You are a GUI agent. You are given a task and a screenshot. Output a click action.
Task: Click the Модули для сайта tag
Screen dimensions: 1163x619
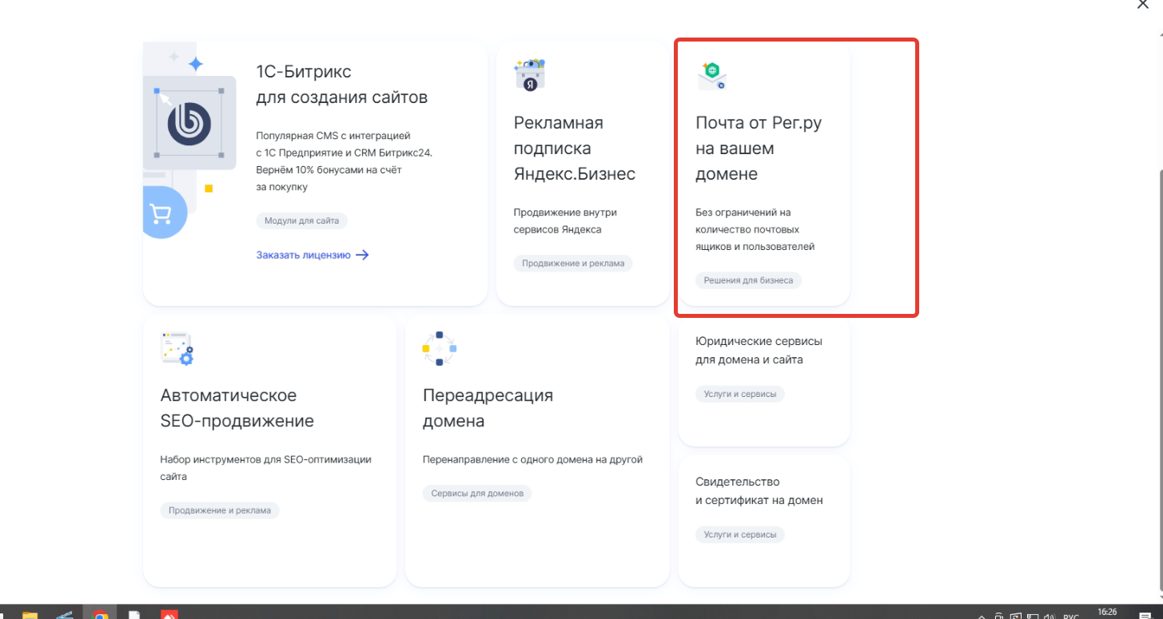coord(302,220)
